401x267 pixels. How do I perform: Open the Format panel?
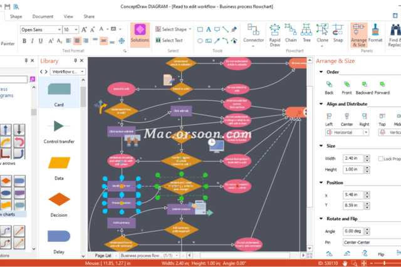[x=375, y=33]
